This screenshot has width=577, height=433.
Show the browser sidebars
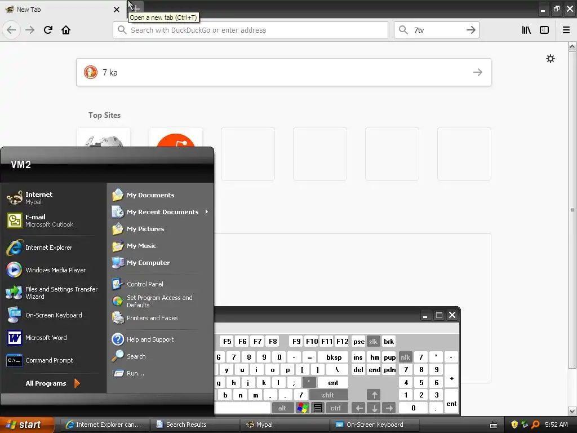(544, 30)
